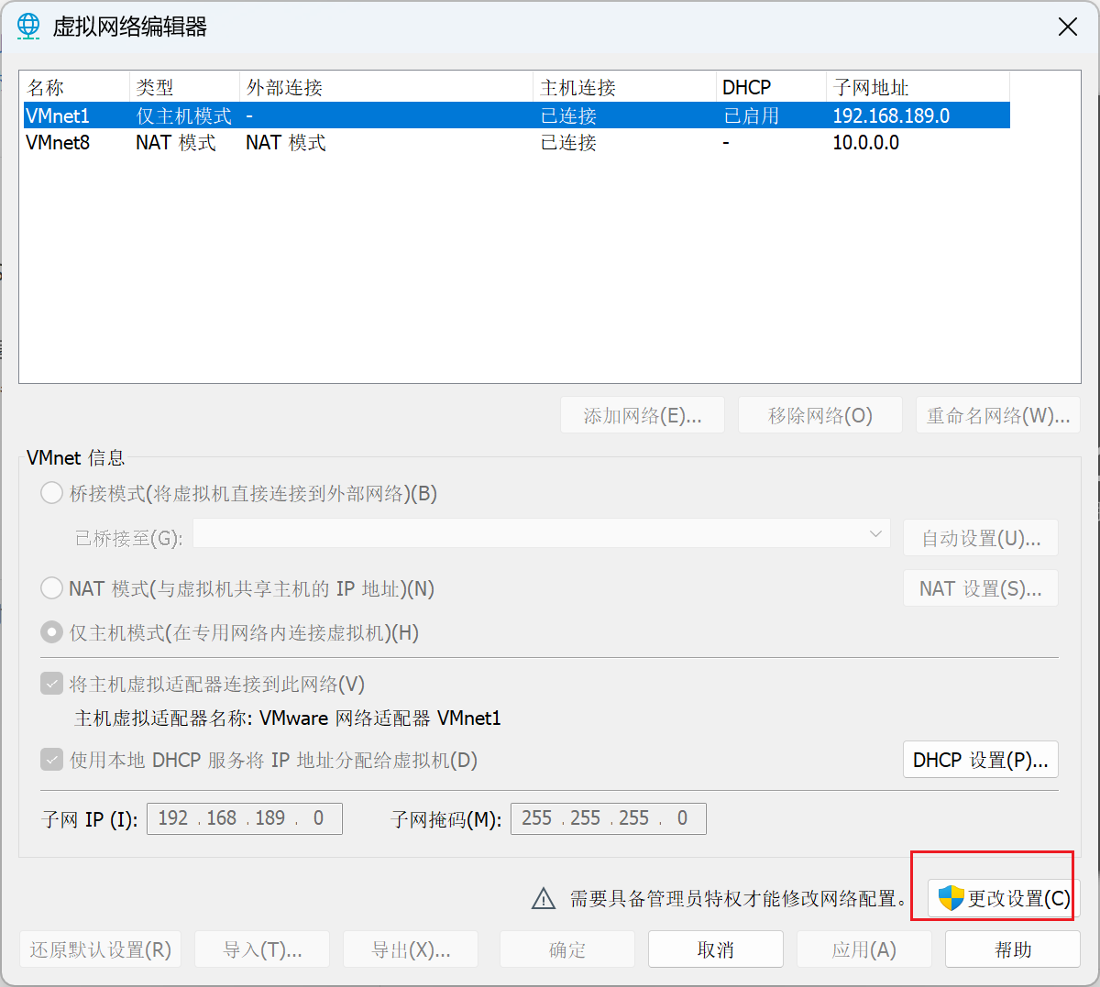Click the 取消 button
1100x987 pixels.
tap(716, 949)
